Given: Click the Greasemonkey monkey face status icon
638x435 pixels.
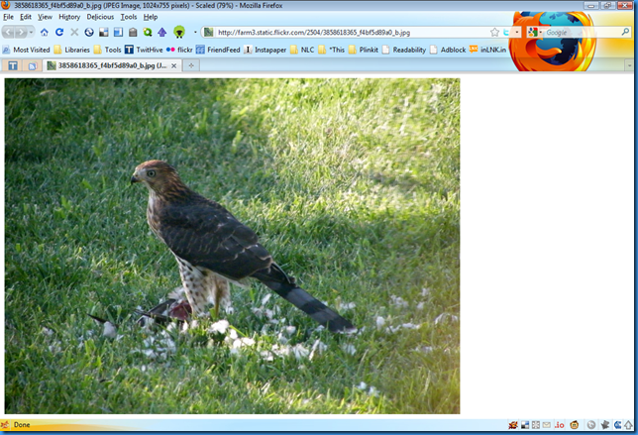Looking at the screenshot, I should pos(575,425).
